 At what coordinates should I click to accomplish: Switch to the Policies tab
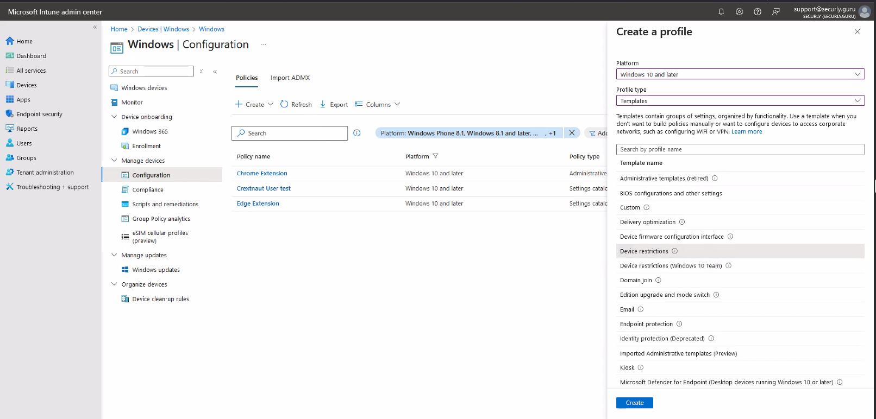[247, 78]
